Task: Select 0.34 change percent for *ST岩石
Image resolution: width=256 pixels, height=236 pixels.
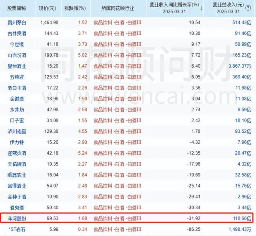Action: [x=82, y=229]
